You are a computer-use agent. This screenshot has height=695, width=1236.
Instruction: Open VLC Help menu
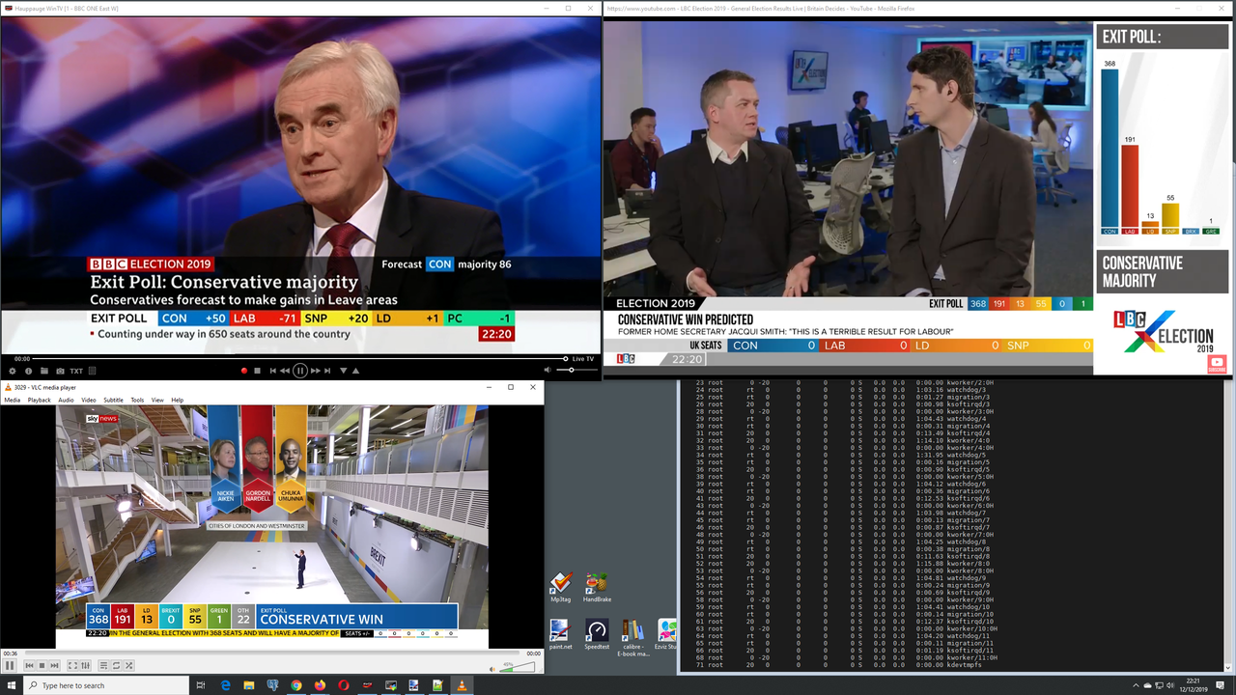[178, 400]
